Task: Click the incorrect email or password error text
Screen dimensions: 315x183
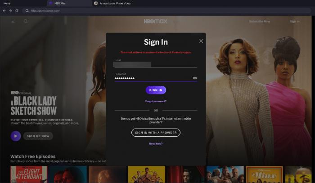Action: point(156,52)
